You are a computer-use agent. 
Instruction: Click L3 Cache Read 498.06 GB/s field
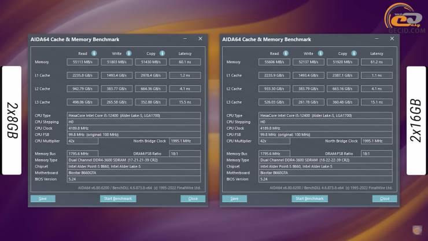click(83, 102)
